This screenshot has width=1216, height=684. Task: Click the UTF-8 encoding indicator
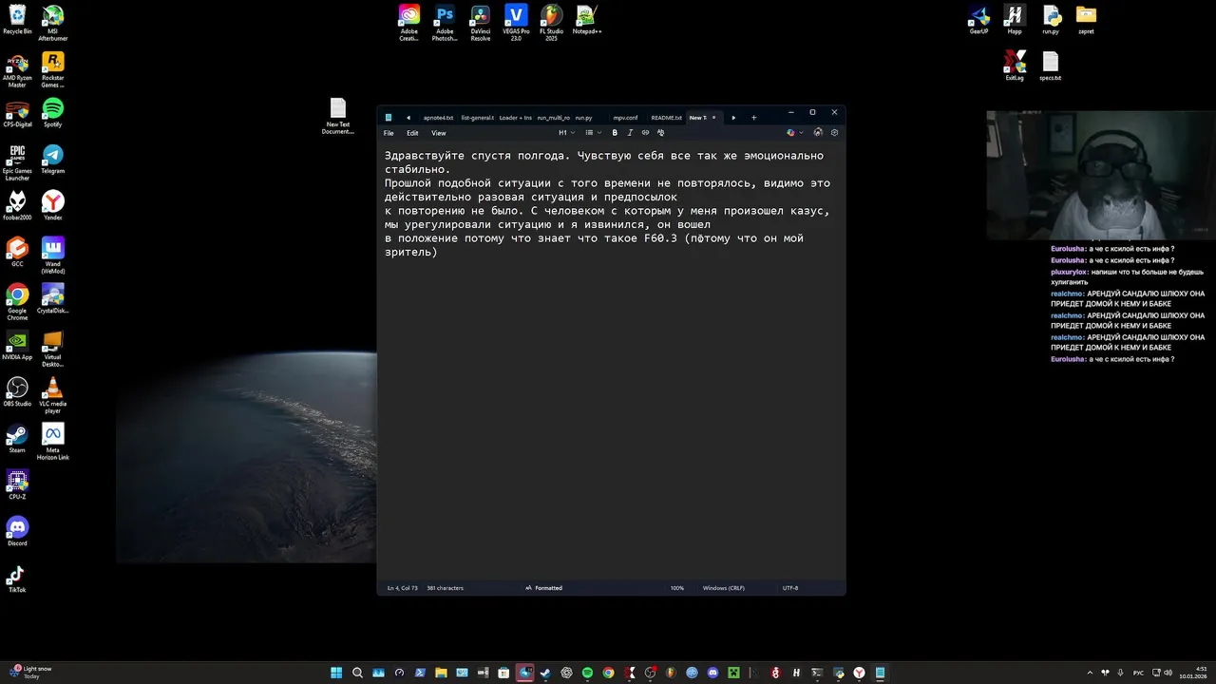coord(790,588)
